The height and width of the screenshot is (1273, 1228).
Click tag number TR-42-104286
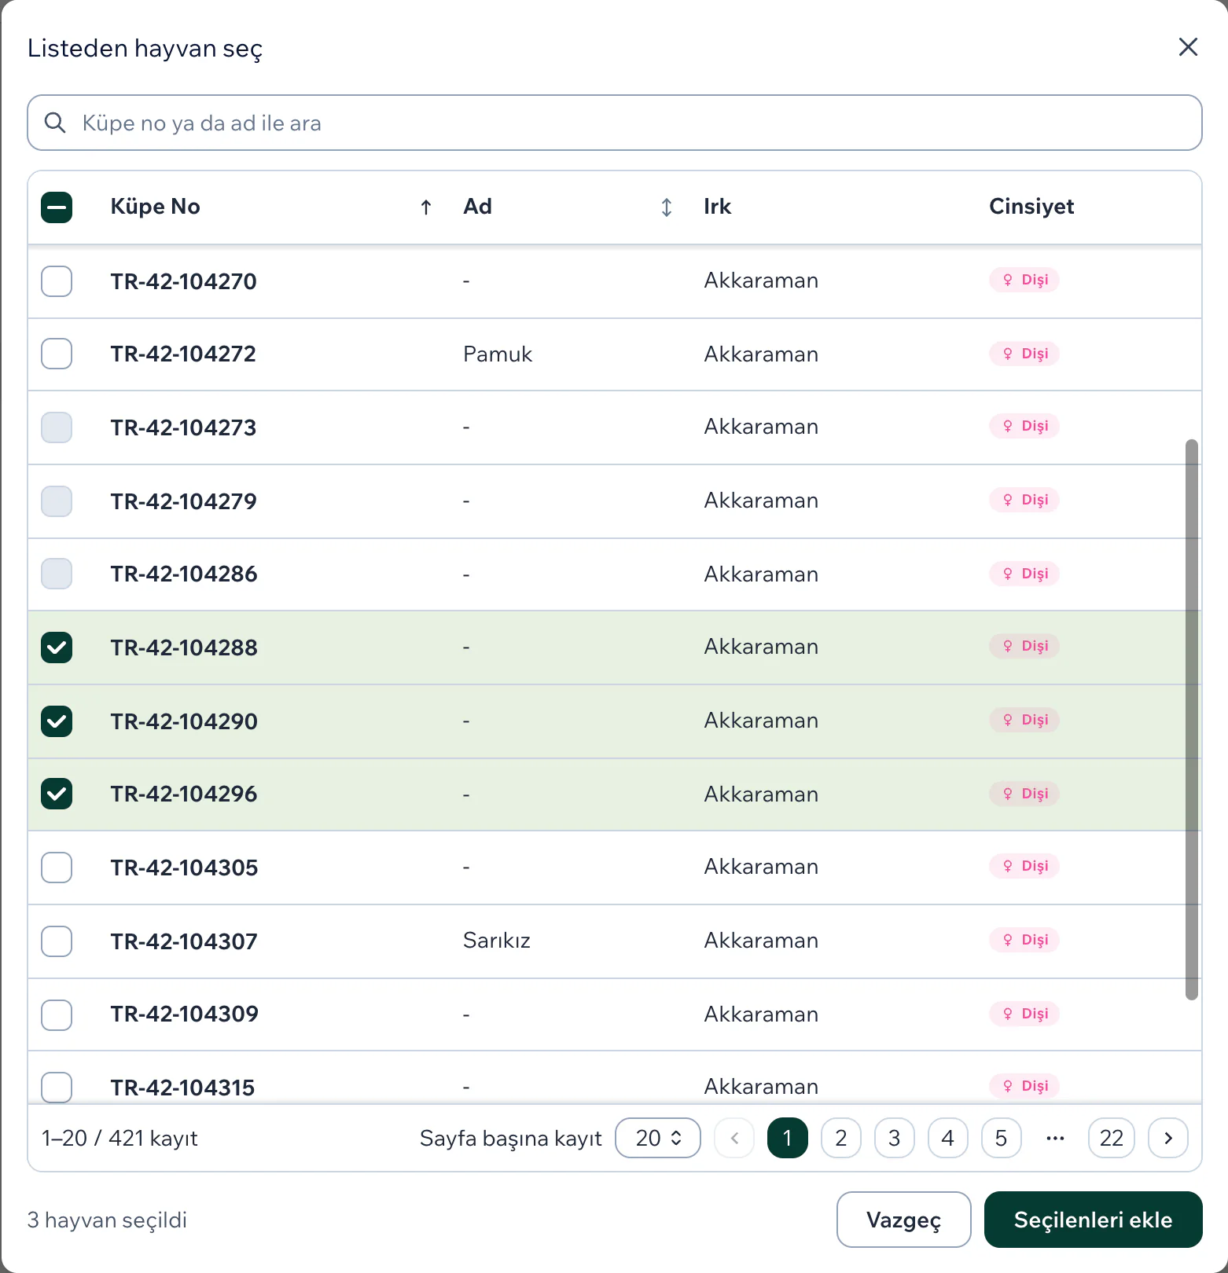pos(184,574)
